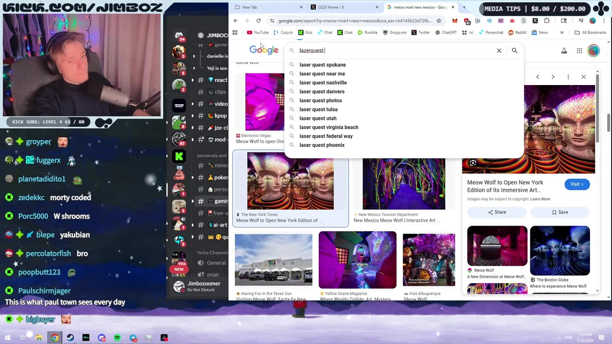Close the image preview panel

tap(583, 77)
